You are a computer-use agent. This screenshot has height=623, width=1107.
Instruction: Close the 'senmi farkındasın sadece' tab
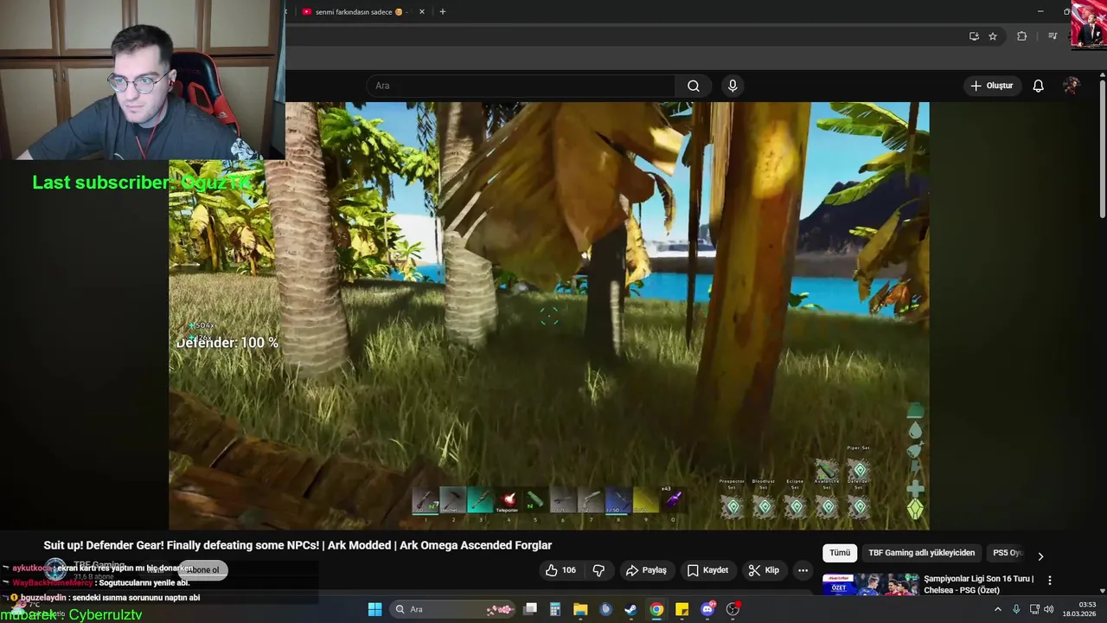point(422,12)
